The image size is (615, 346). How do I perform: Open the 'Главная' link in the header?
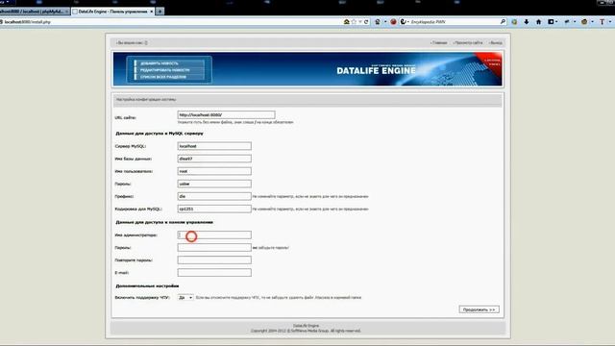tap(439, 42)
